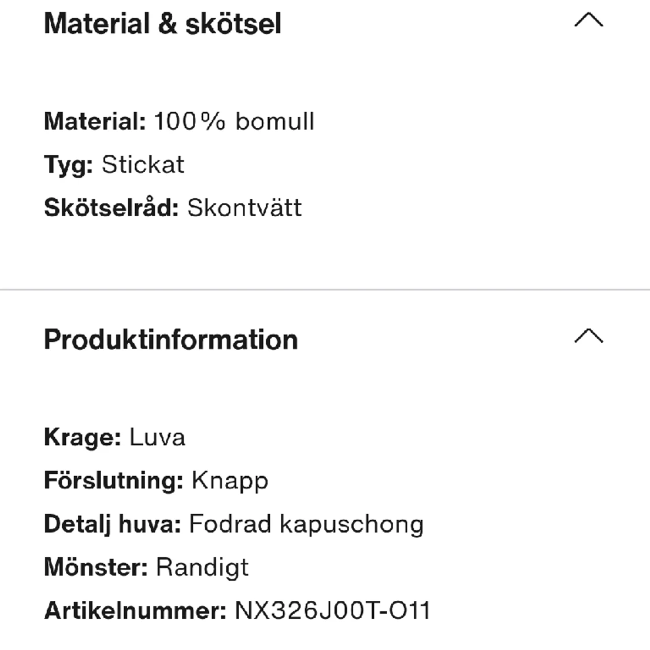Select the 100% bomull text

[234, 121]
